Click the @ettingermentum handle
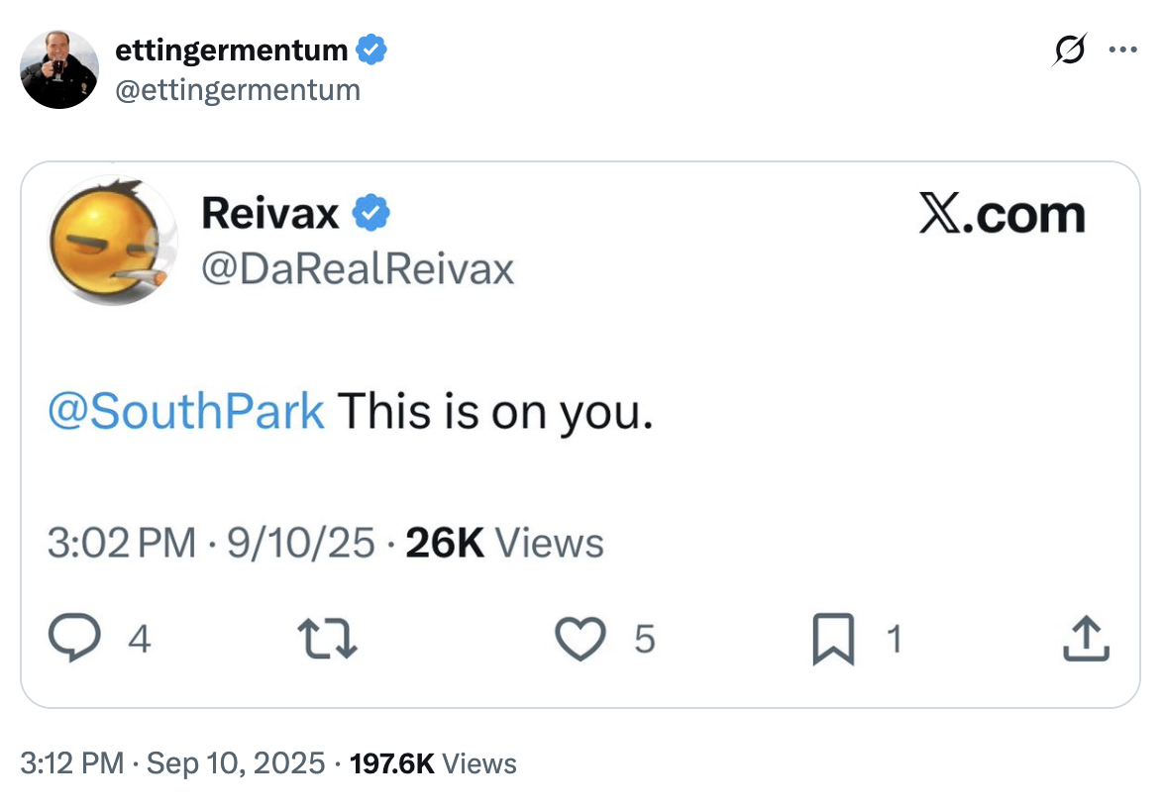 (x=238, y=90)
